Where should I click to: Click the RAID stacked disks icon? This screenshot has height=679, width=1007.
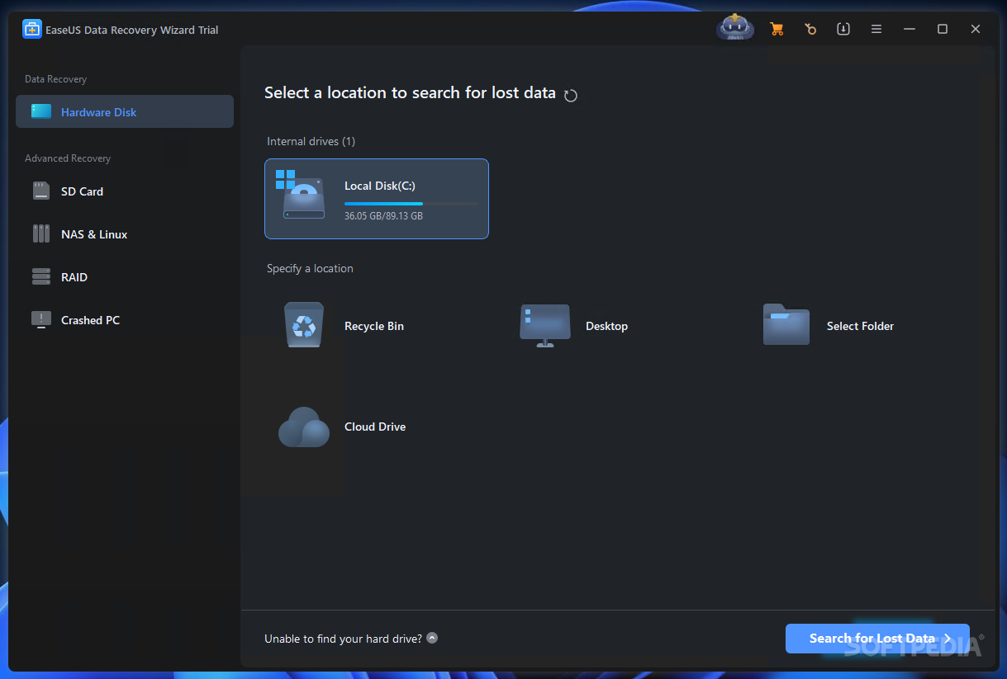pyautogui.click(x=41, y=276)
